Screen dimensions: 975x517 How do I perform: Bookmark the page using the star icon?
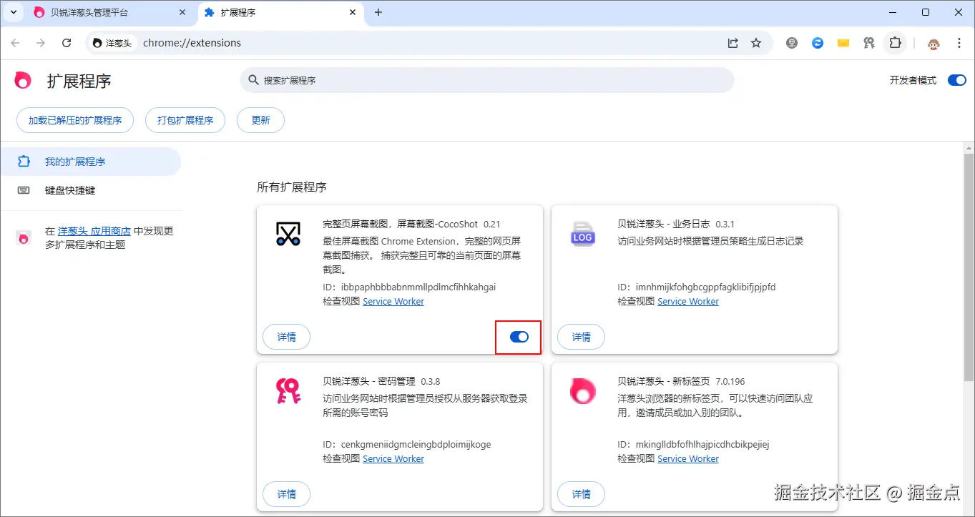(756, 43)
